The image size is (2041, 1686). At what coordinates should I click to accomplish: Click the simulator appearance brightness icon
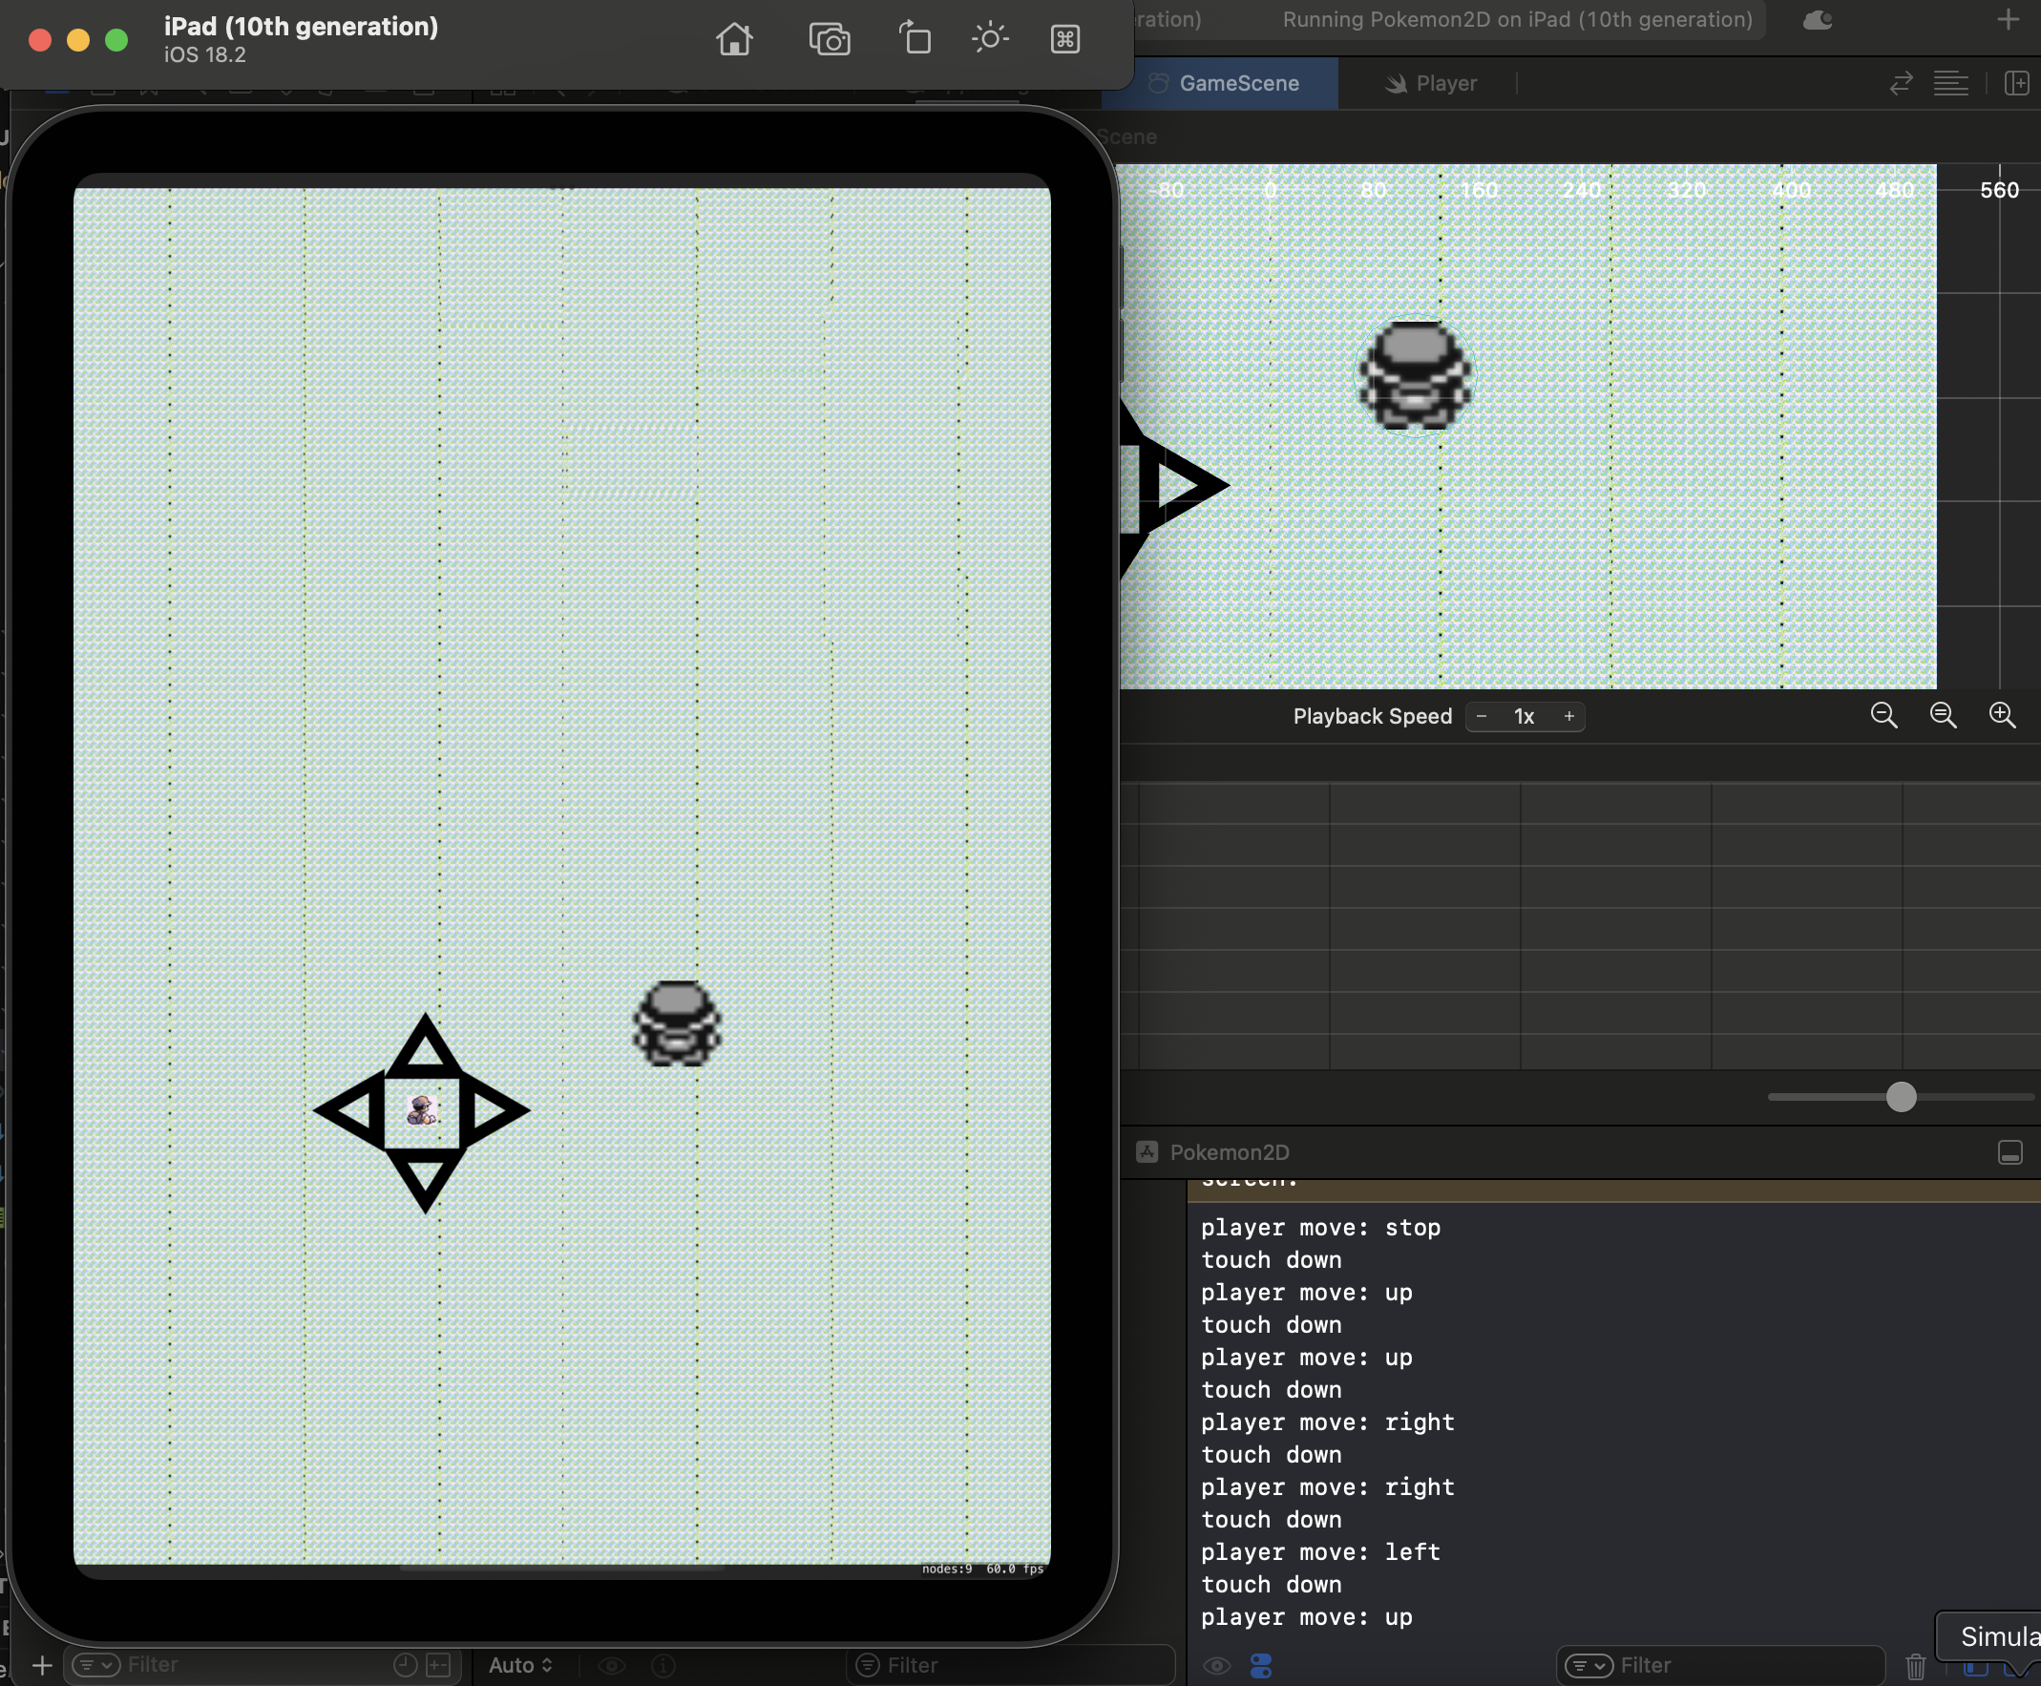tap(989, 39)
